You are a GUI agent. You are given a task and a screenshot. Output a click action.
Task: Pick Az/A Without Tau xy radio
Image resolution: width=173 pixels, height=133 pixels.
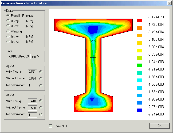41,108
